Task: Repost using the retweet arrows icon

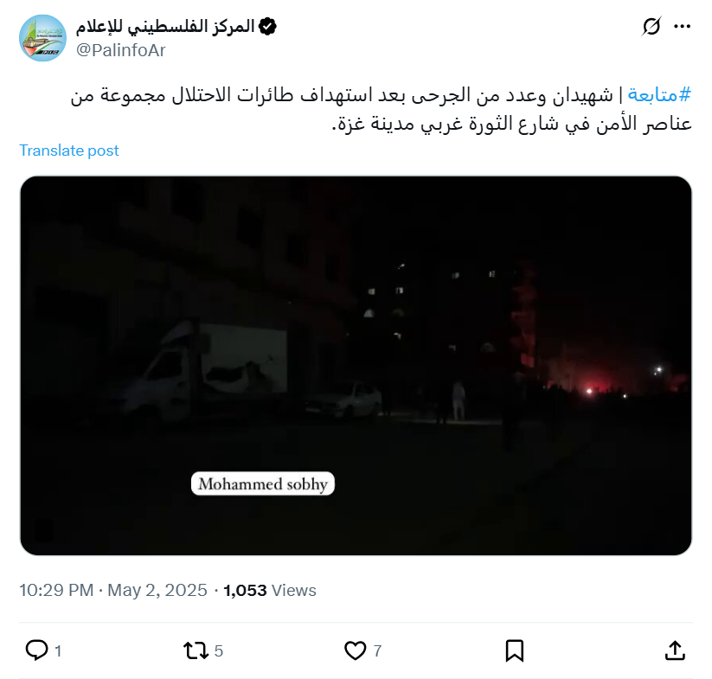Action: 196,650
